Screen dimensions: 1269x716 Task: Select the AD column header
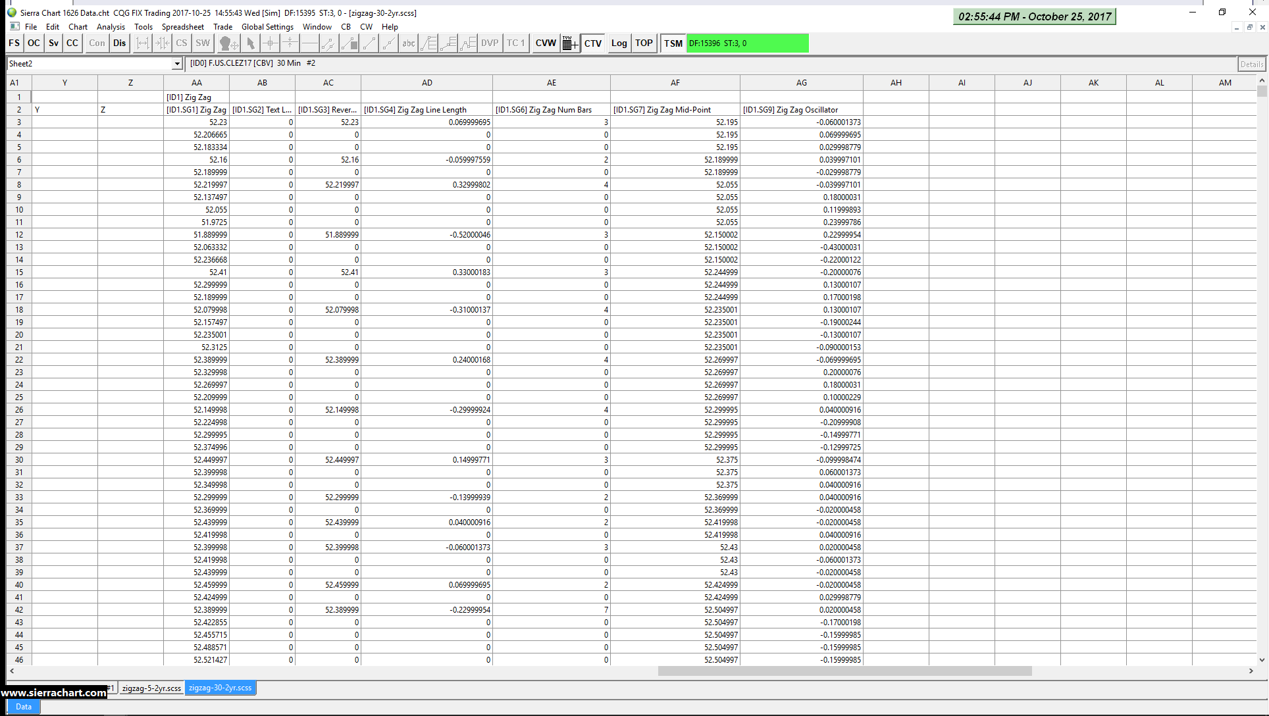tap(427, 83)
